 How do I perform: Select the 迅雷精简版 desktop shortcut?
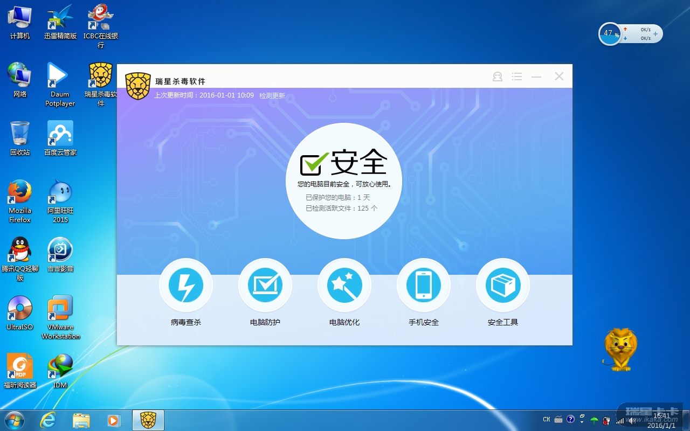pos(60,23)
